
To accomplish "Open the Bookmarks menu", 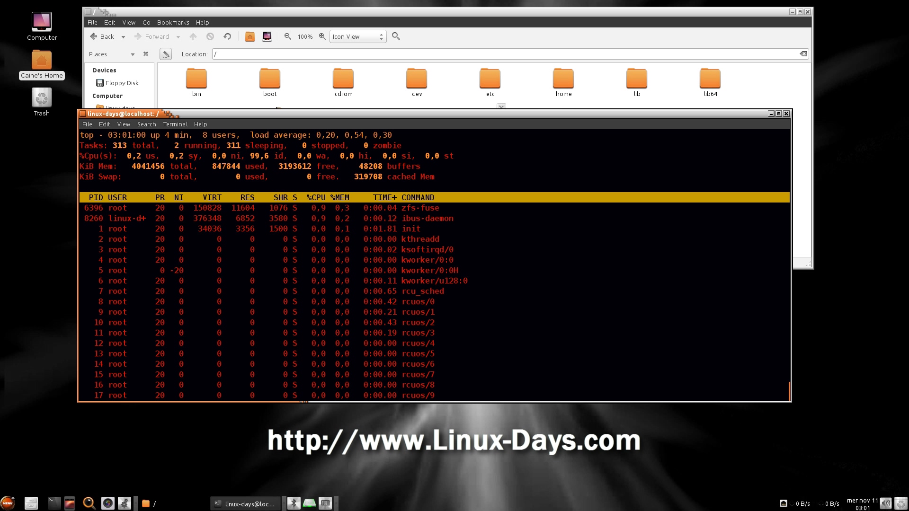I will point(173,22).
